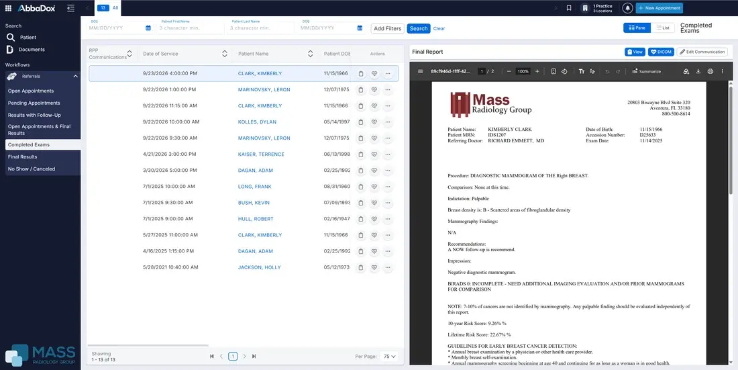738x370 pixels.
Task: Switch to Pane view
Action: [x=637, y=28]
